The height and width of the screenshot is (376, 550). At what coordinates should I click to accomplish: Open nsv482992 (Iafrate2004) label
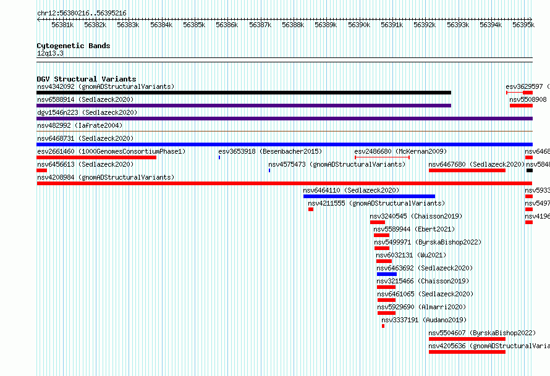point(80,125)
